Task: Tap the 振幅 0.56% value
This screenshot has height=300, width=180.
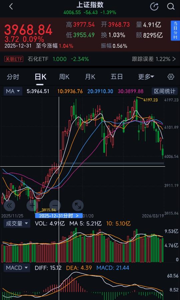Action: (114, 46)
